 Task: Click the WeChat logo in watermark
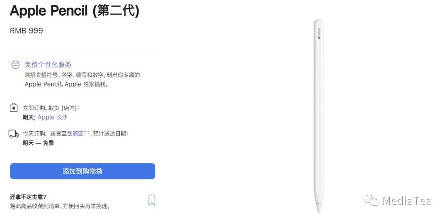click(372, 200)
